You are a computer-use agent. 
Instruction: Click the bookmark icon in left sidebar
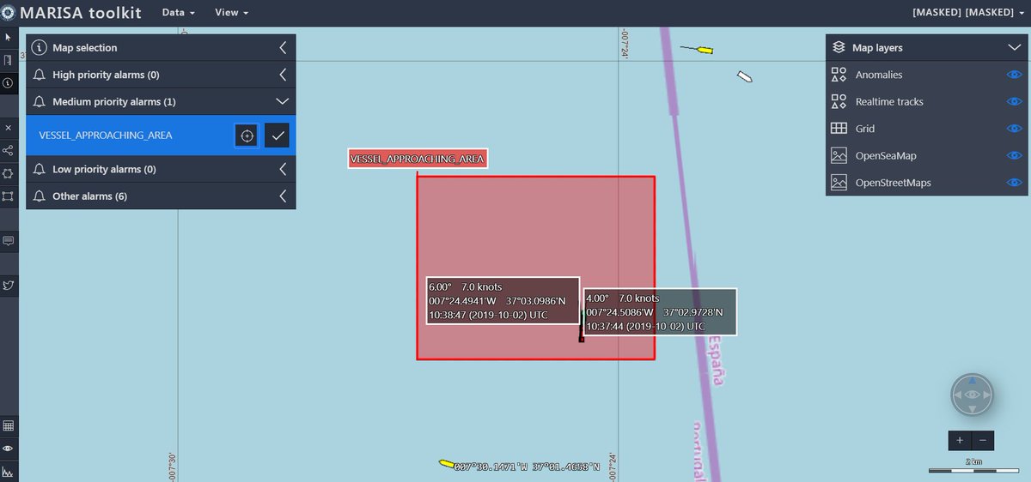coord(8,60)
